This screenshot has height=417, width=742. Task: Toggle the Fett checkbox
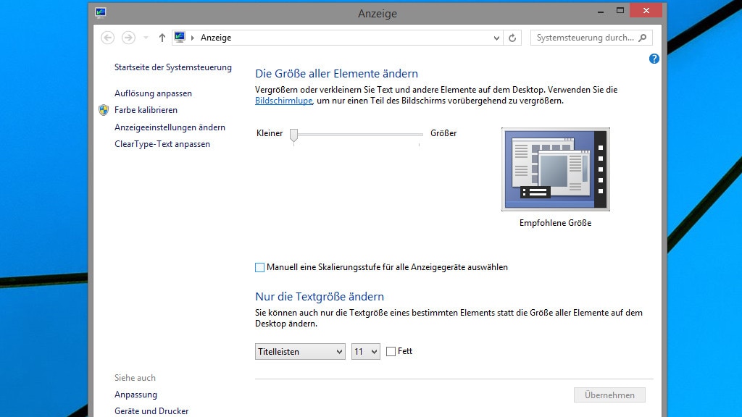point(391,351)
